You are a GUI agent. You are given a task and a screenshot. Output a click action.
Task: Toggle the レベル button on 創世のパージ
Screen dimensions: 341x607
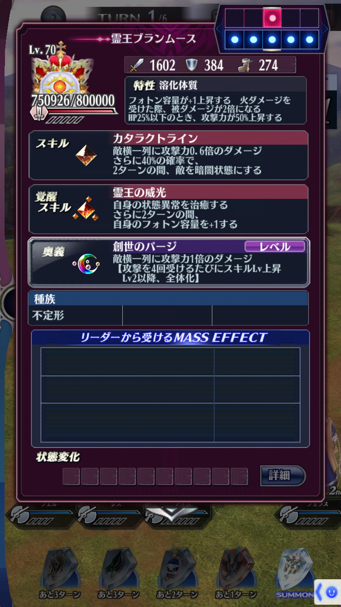point(275,246)
